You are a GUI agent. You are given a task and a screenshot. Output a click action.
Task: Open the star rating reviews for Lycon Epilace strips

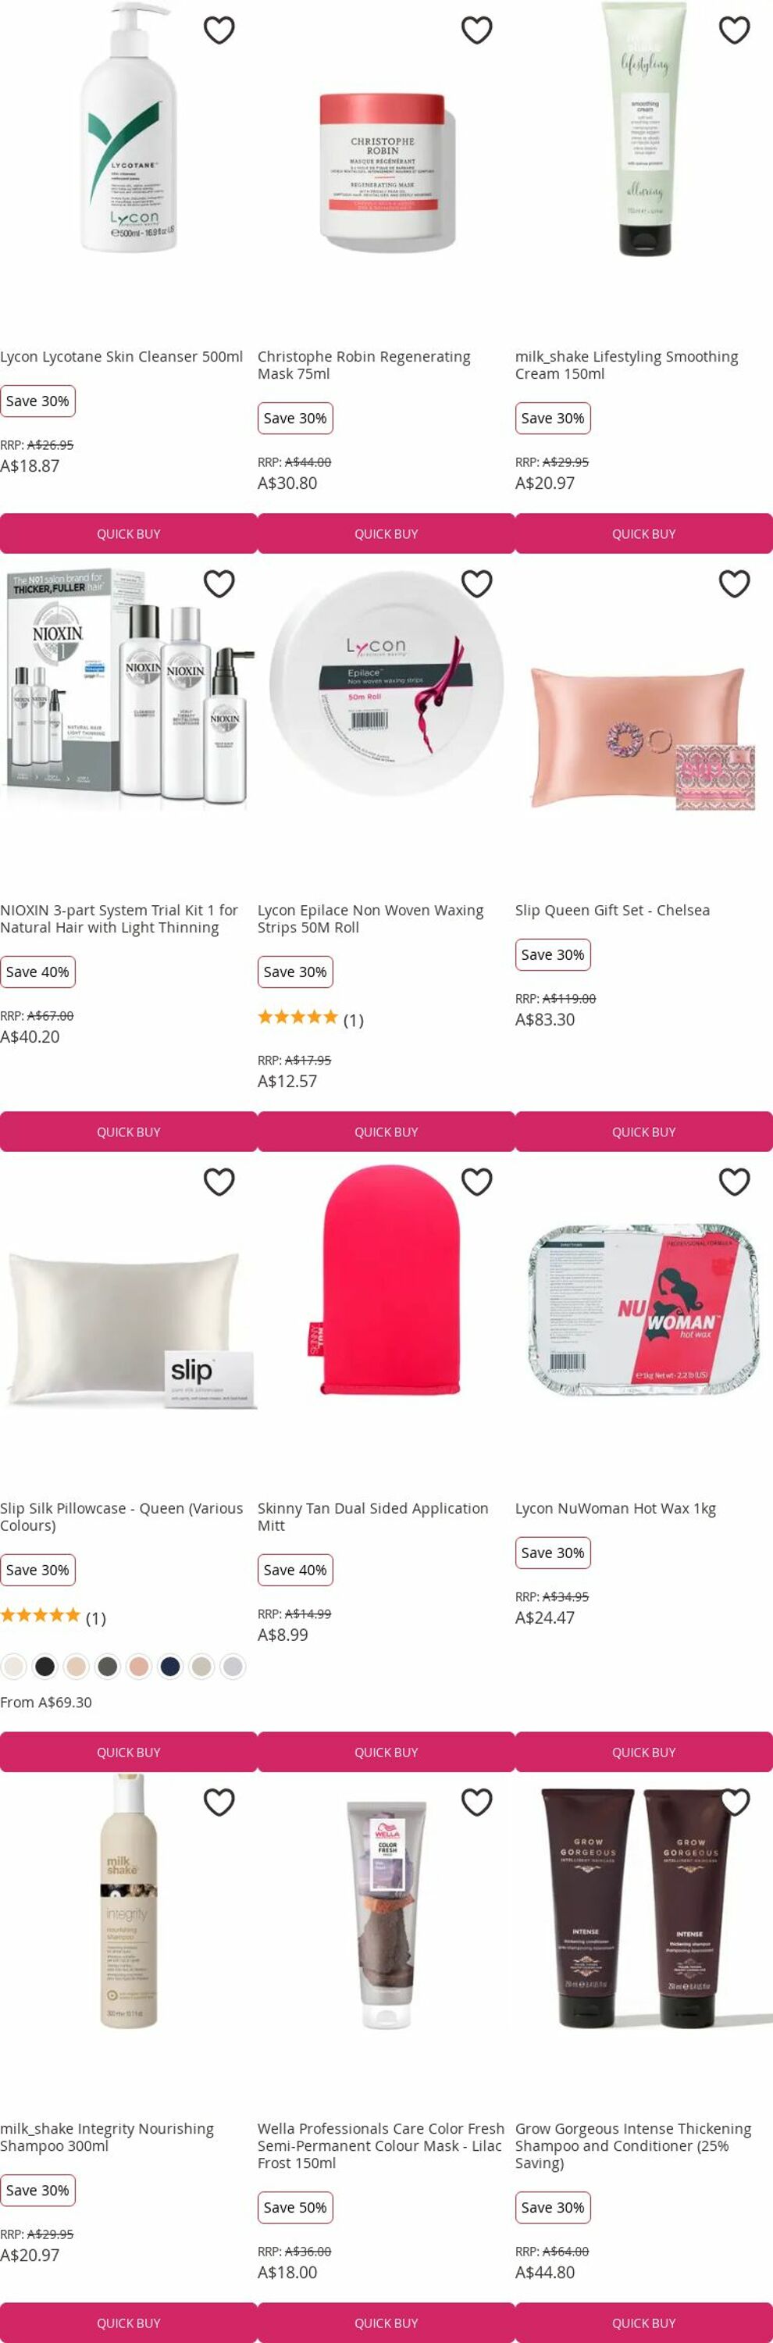tap(310, 1018)
